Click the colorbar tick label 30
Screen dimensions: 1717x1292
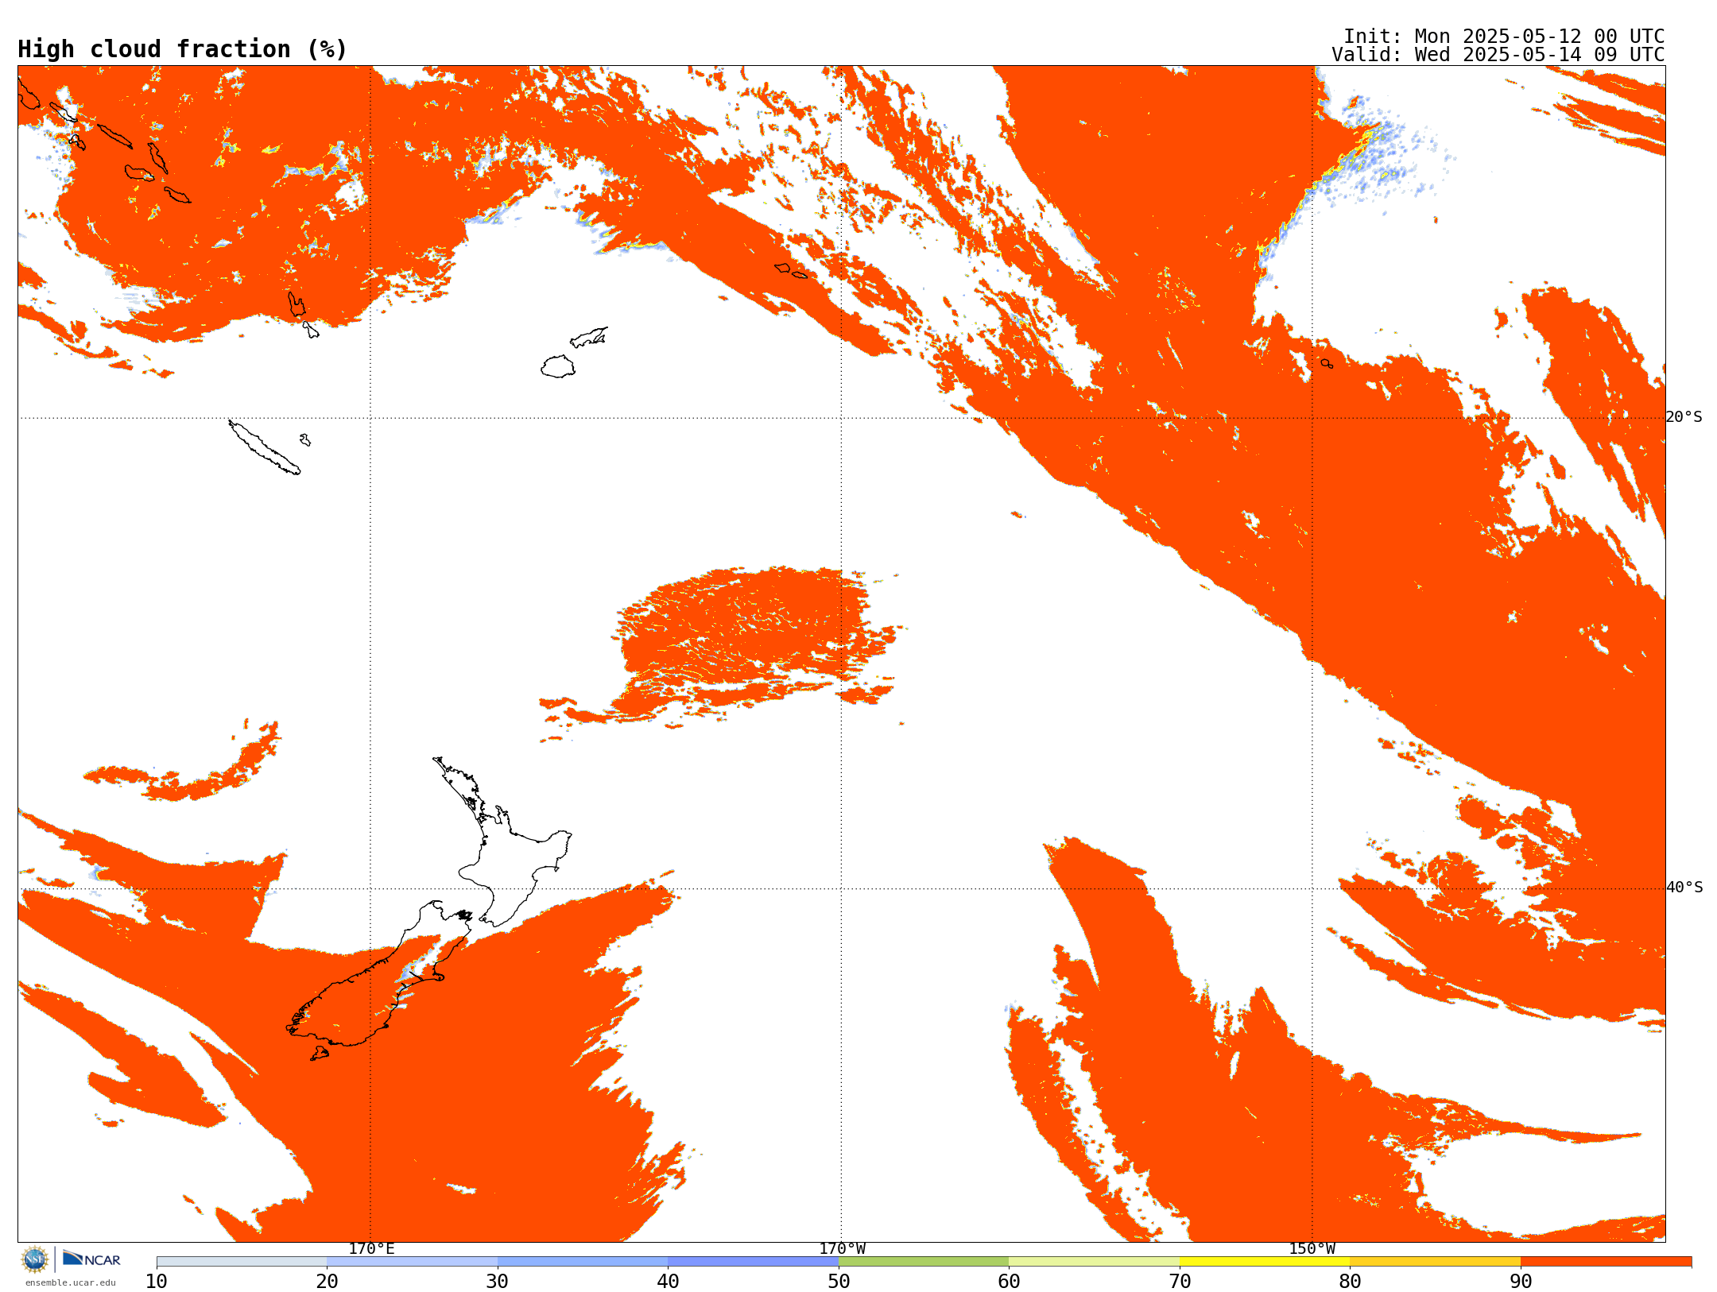coord(498,1282)
